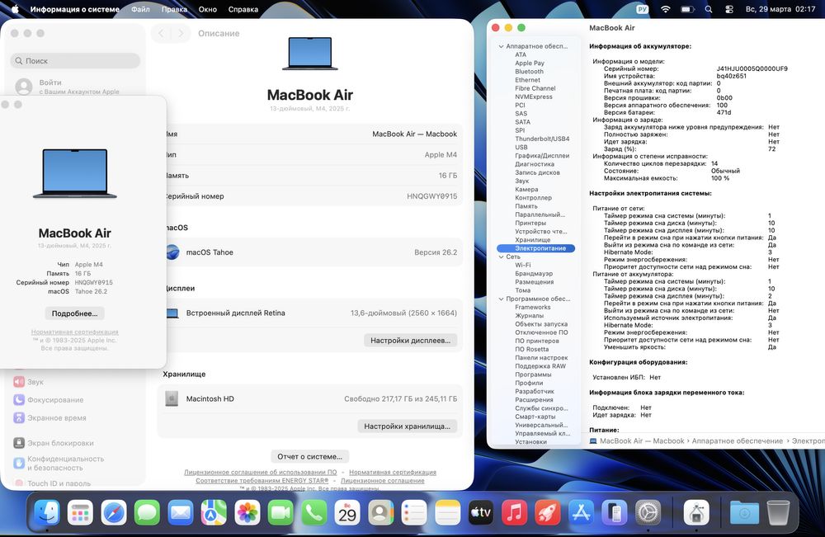This screenshot has height=537, width=825.
Task: Open FaceTime in the Dock
Action: pyautogui.click(x=280, y=512)
